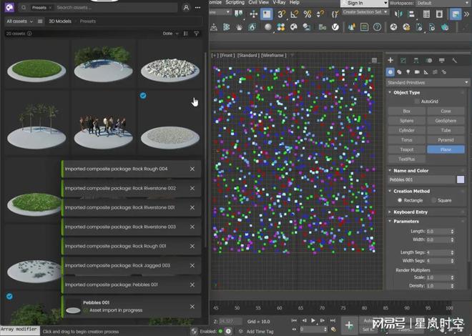Enable the AutoGrid checkbox
The image size is (472, 336).
[418, 102]
